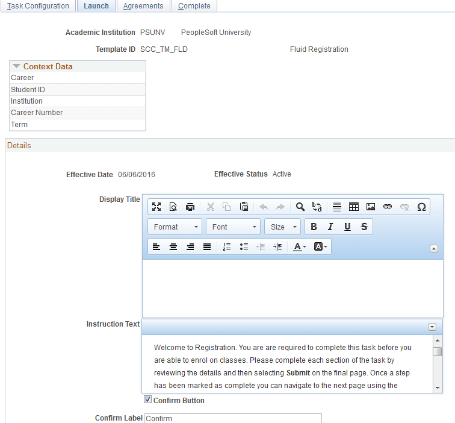Open the text color picker

click(x=300, y=246)
